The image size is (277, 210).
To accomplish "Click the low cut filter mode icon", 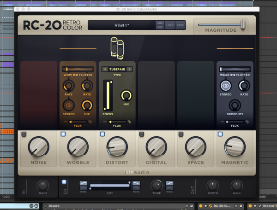I will 83,186.
